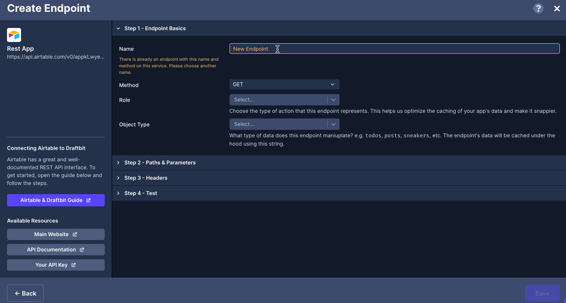Screen dimensions: 566x303
Task: Click the Object Type field label
Action: coord(134,125)
